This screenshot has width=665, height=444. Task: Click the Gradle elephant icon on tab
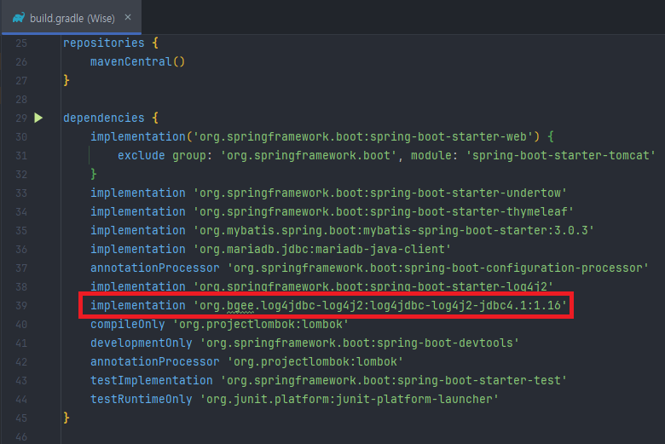19,18
